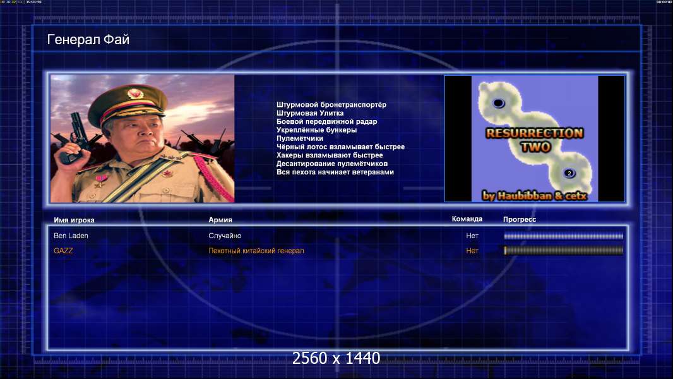Screen dimensions: 673x379
Task: Click 'Хакеры взламывают быстрее' line
Action: (330, 155)
